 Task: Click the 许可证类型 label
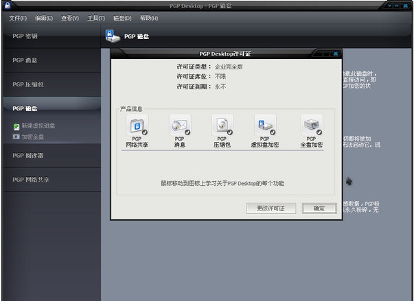pos(194,67)
